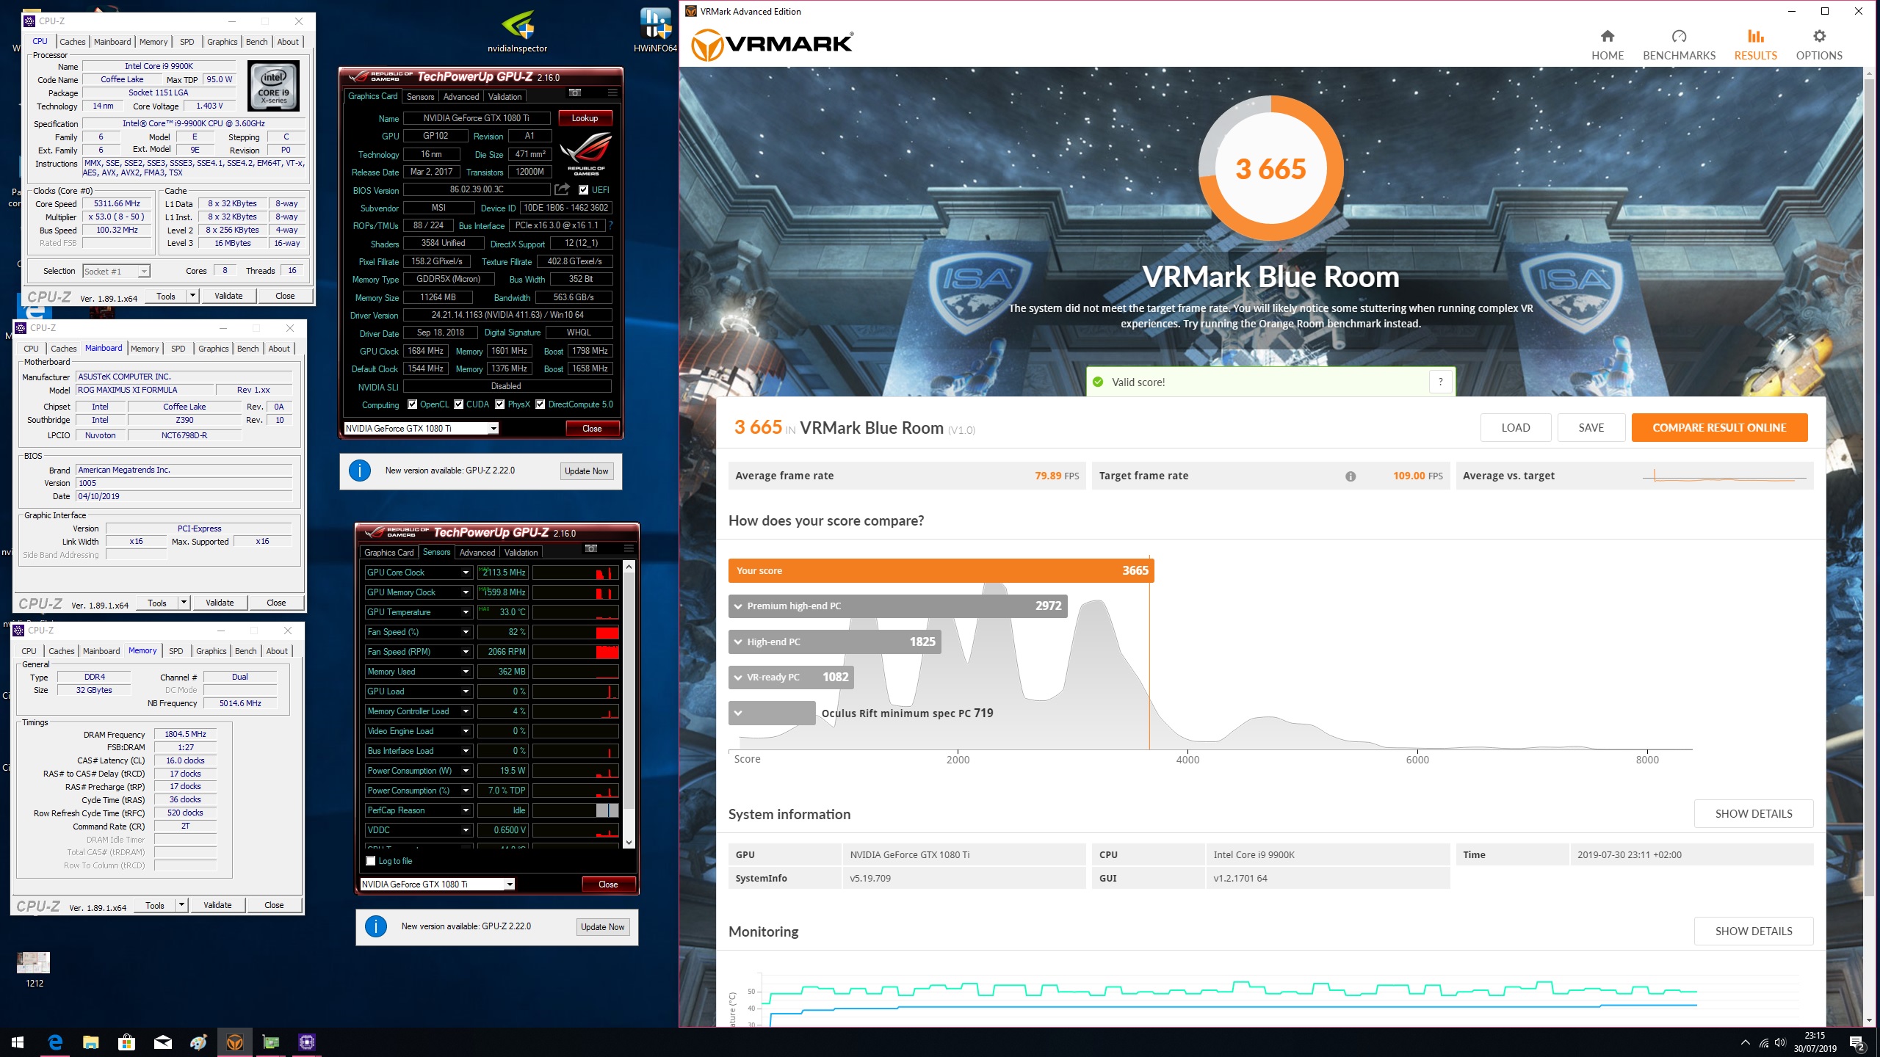The height and width of the screenshot is (1057, 1880).
Task: Open the GPU Core Clock sensor dropdown
Action: [x=466, y=573]
